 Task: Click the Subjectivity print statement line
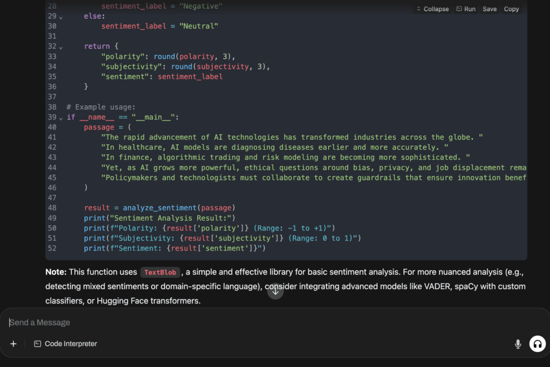[222, 238]
